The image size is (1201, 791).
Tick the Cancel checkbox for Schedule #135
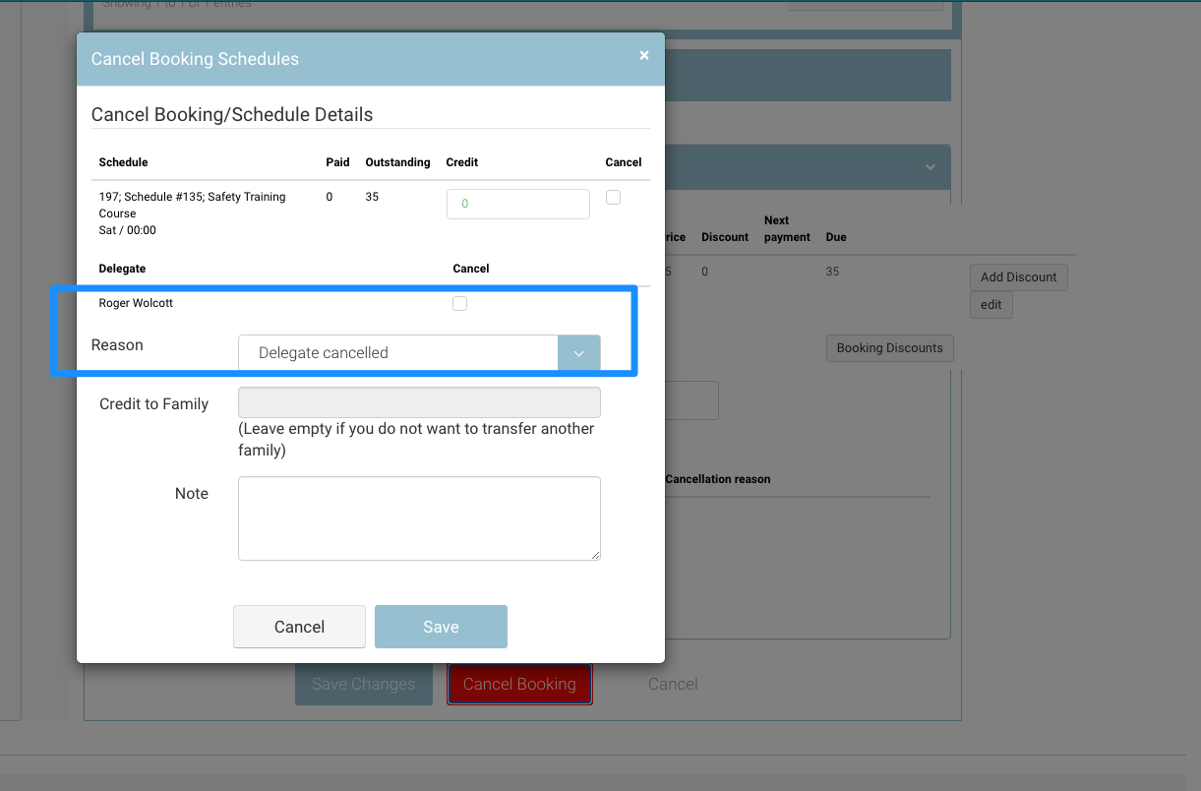tap(613, 198)
